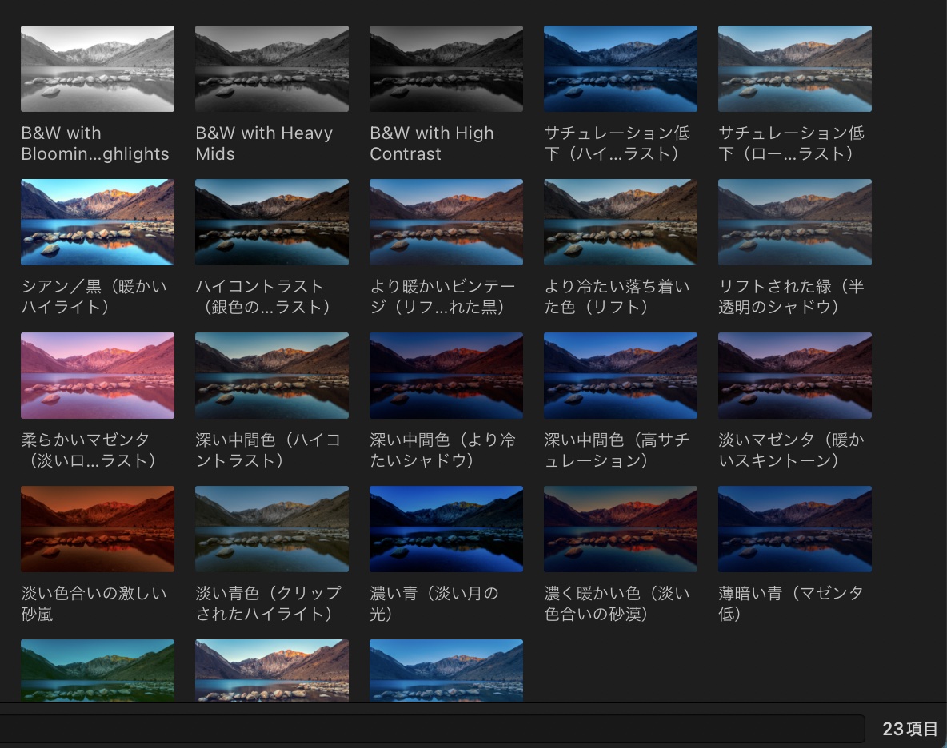Choose the リフトされた緑（半透明のシャドウ）preset

[795, 222]
